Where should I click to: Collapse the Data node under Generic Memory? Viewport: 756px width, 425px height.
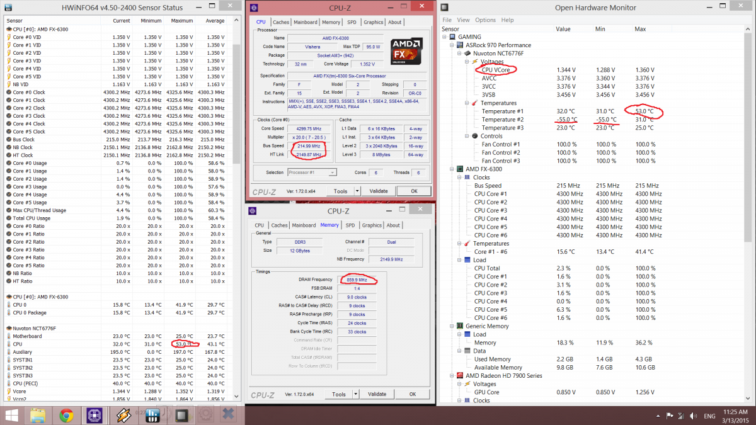(459, 351)
